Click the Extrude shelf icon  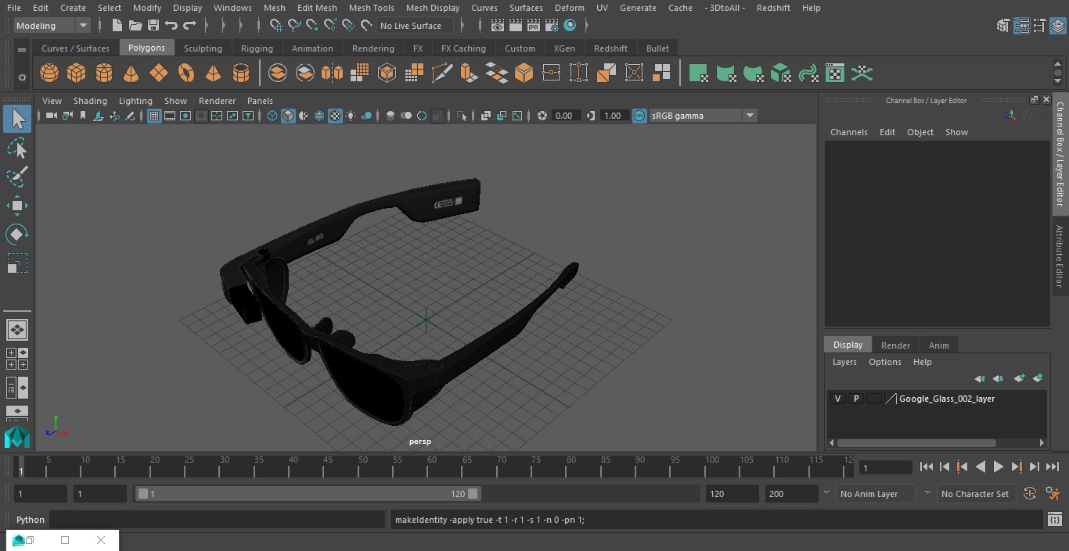tap(469, 73)
